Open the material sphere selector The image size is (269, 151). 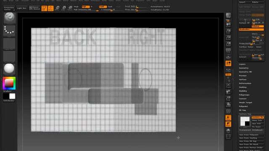(x=9, y=69)
